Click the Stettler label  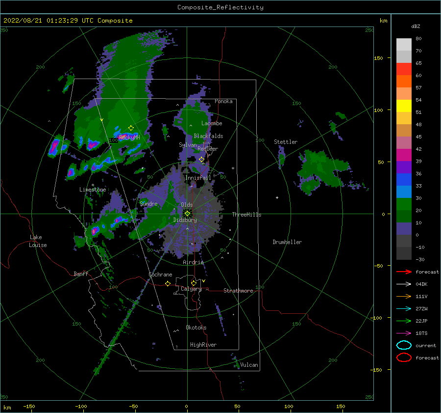tap(286, 142)
